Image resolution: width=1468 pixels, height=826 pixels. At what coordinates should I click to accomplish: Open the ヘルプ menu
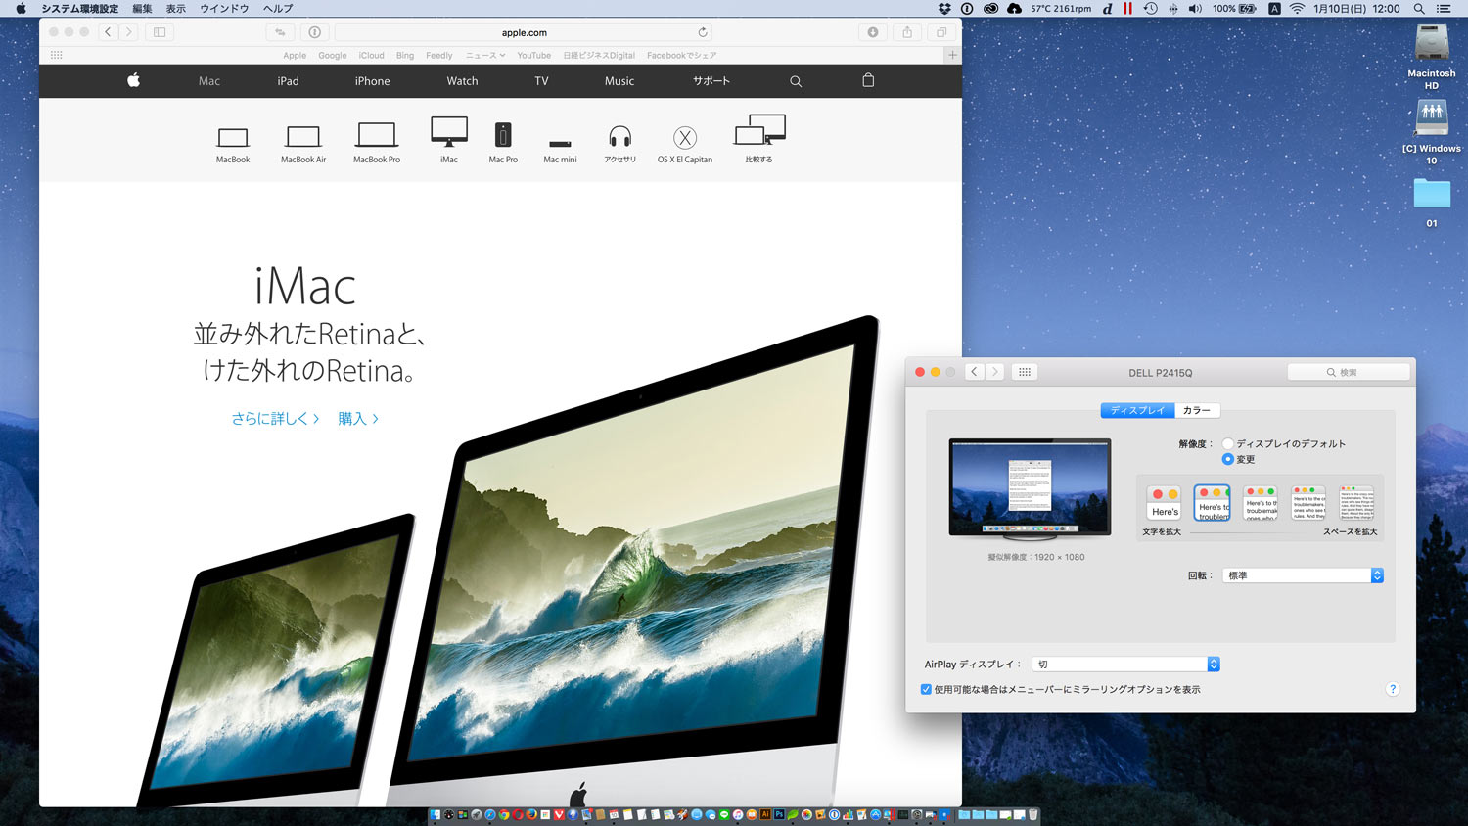tap(278, 8)
